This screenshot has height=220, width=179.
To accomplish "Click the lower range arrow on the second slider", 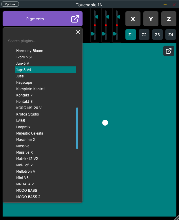I will tap(104, 34).
